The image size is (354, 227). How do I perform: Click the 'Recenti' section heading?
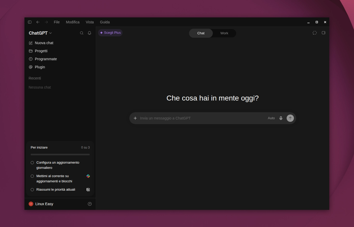coord(35,78)
